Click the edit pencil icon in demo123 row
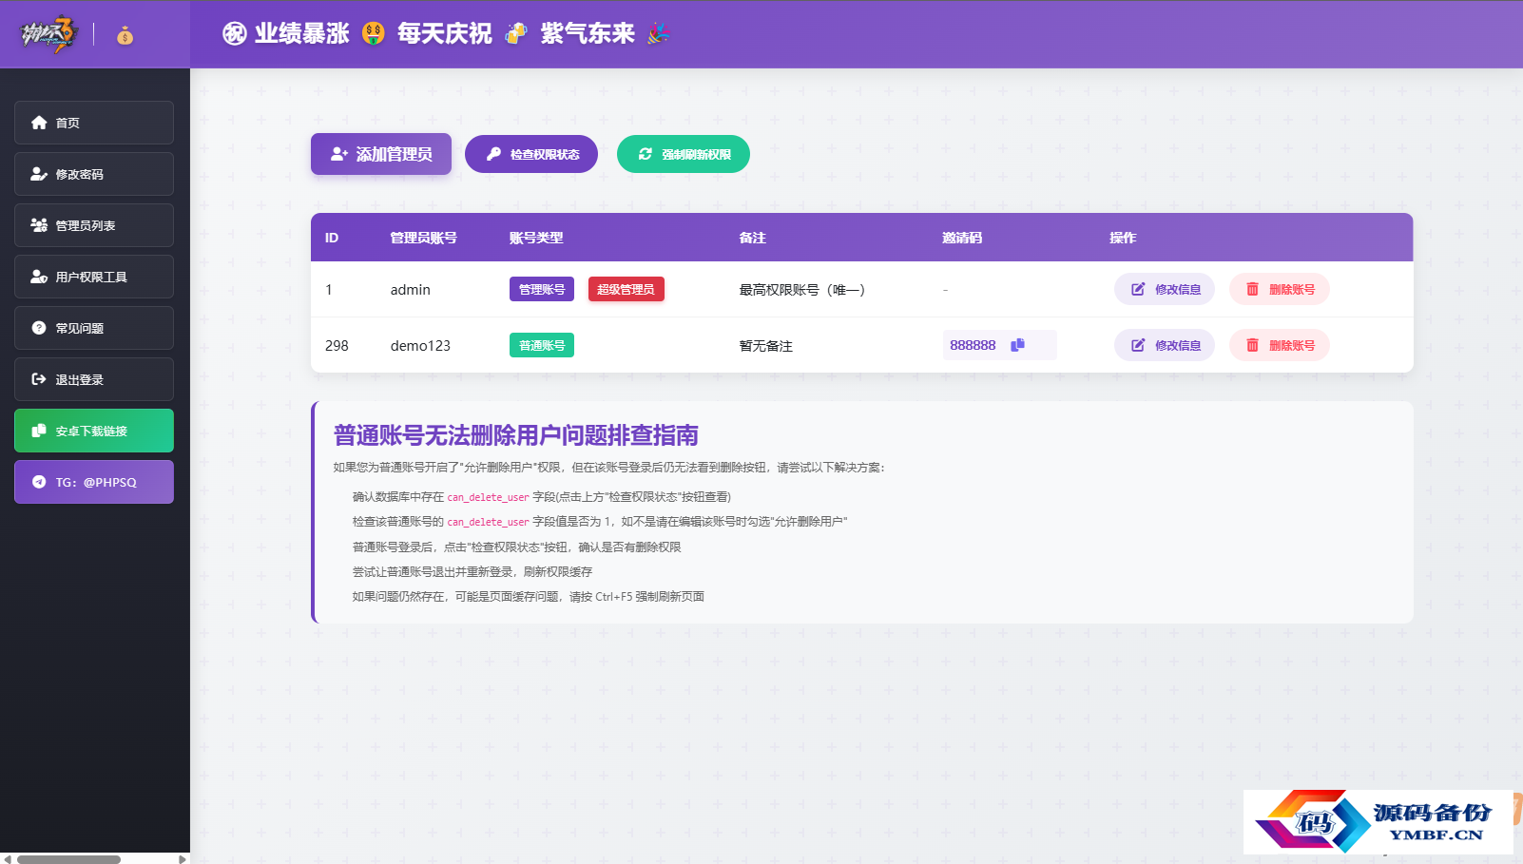The image size is (1523, 864). tap(1138, 345)
